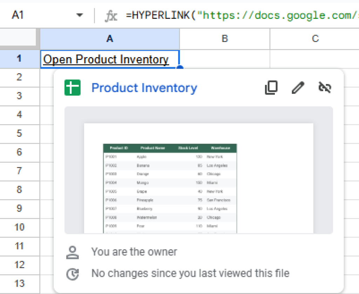Open the Name Box dropdown arrow
Viewport: 359px width, 294px height.
(80, 14)
